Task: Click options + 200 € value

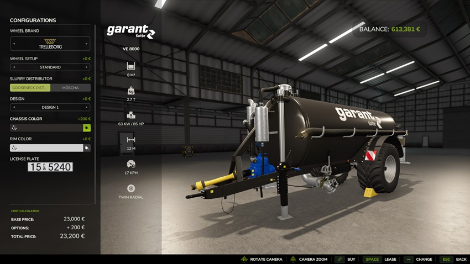Action: (x=76, y=228)
